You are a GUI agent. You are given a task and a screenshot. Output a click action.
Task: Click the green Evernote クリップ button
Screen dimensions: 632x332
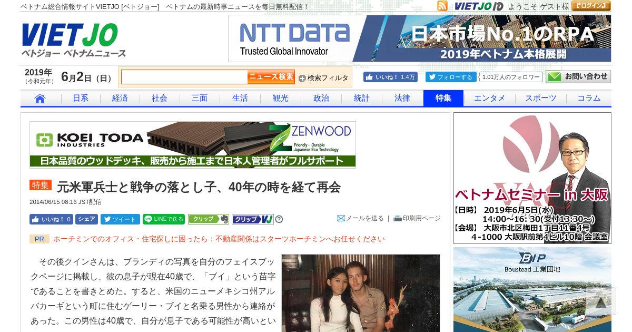pos(209,219)
